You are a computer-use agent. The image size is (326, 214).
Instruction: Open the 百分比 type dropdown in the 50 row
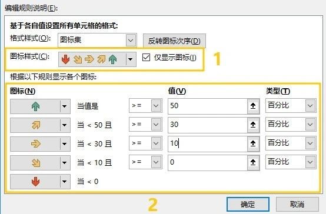click(291, 106)
